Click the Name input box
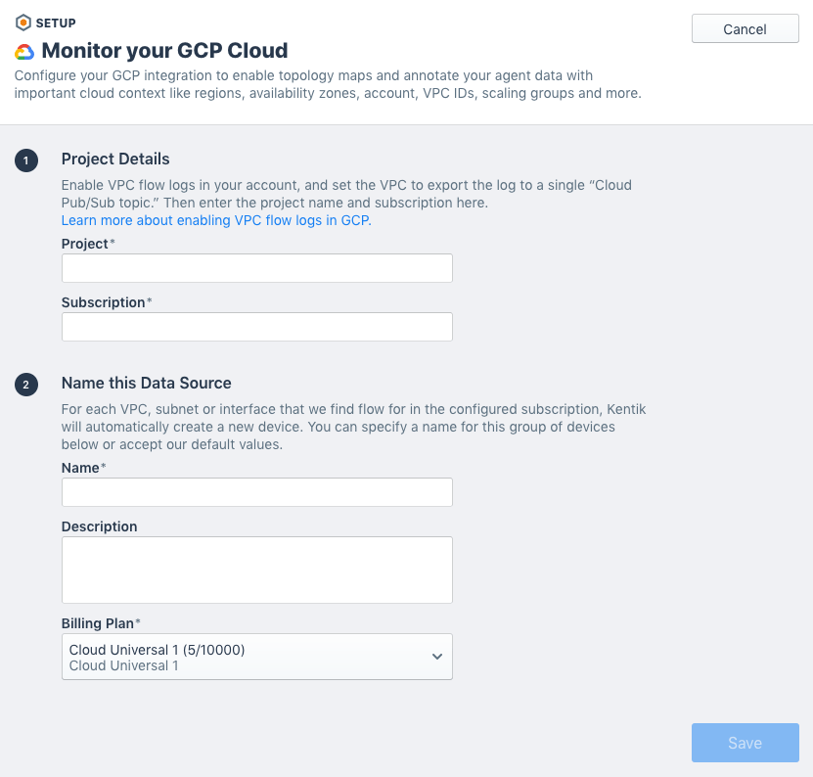 tap(256, 492)
